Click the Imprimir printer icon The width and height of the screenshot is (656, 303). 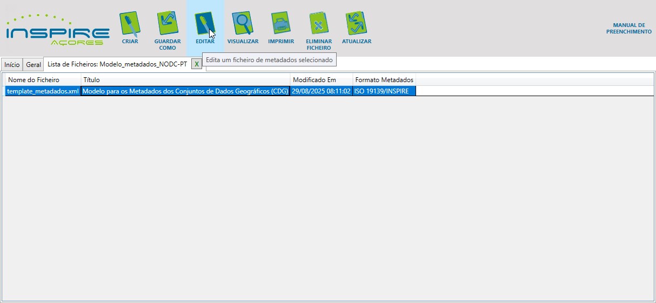280,24
